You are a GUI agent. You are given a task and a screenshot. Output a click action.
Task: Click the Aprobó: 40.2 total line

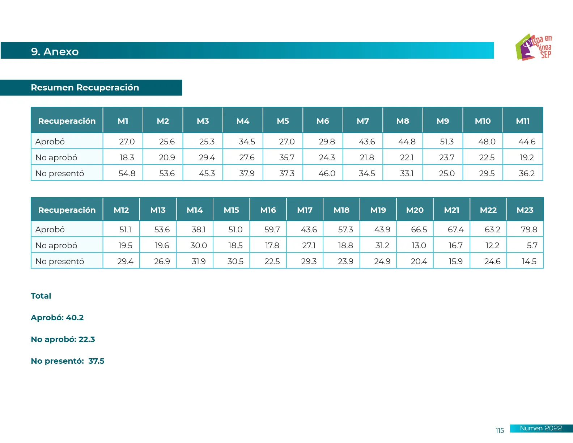pos(57,317)
